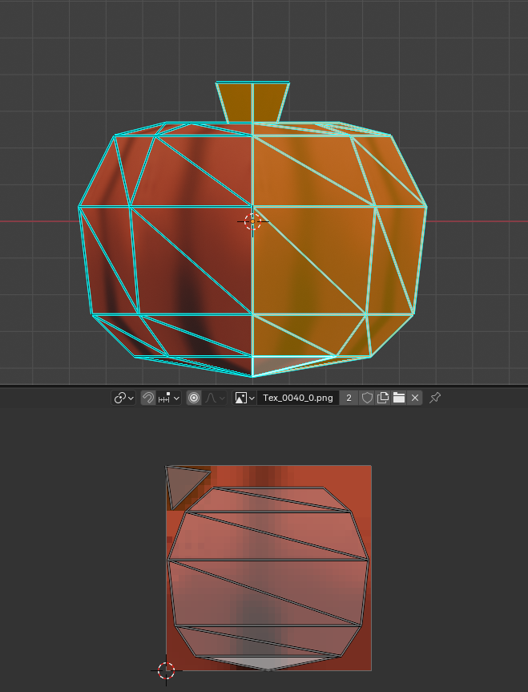Open the browse image dropdown icon

click(245, 398)
